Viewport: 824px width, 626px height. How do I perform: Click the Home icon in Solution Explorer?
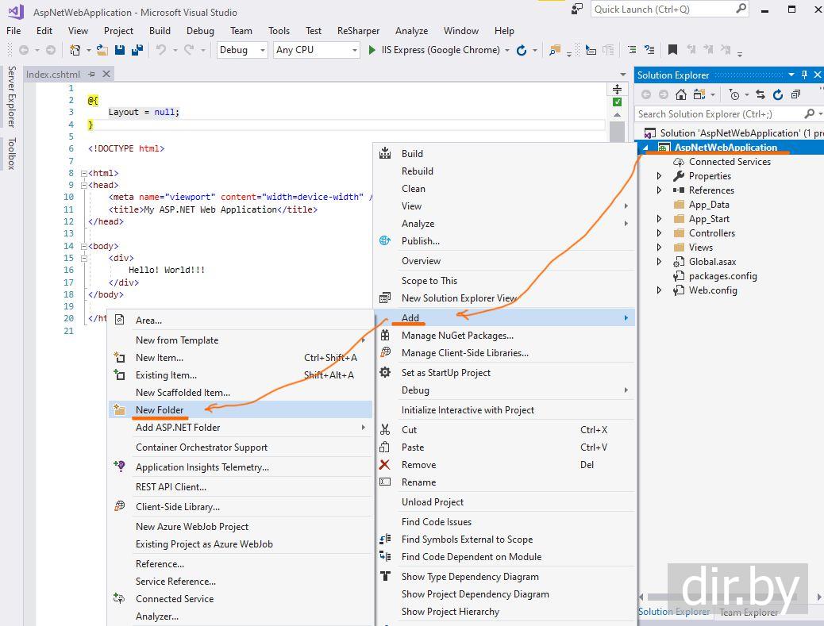(x=680, y=94)
